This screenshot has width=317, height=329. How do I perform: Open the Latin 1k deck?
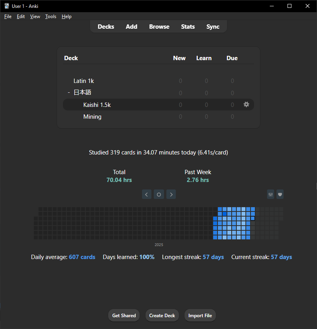tap(83, 81)
